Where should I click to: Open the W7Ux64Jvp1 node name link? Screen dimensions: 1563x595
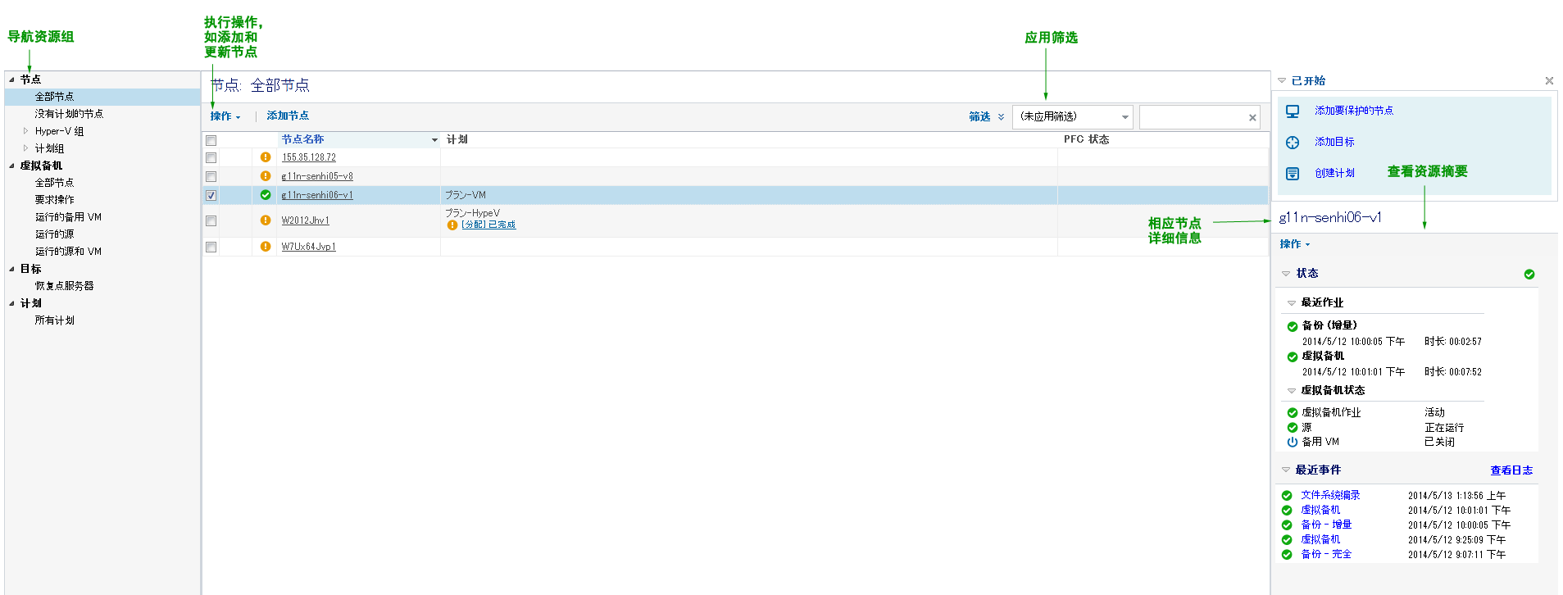tap(308, 247)
